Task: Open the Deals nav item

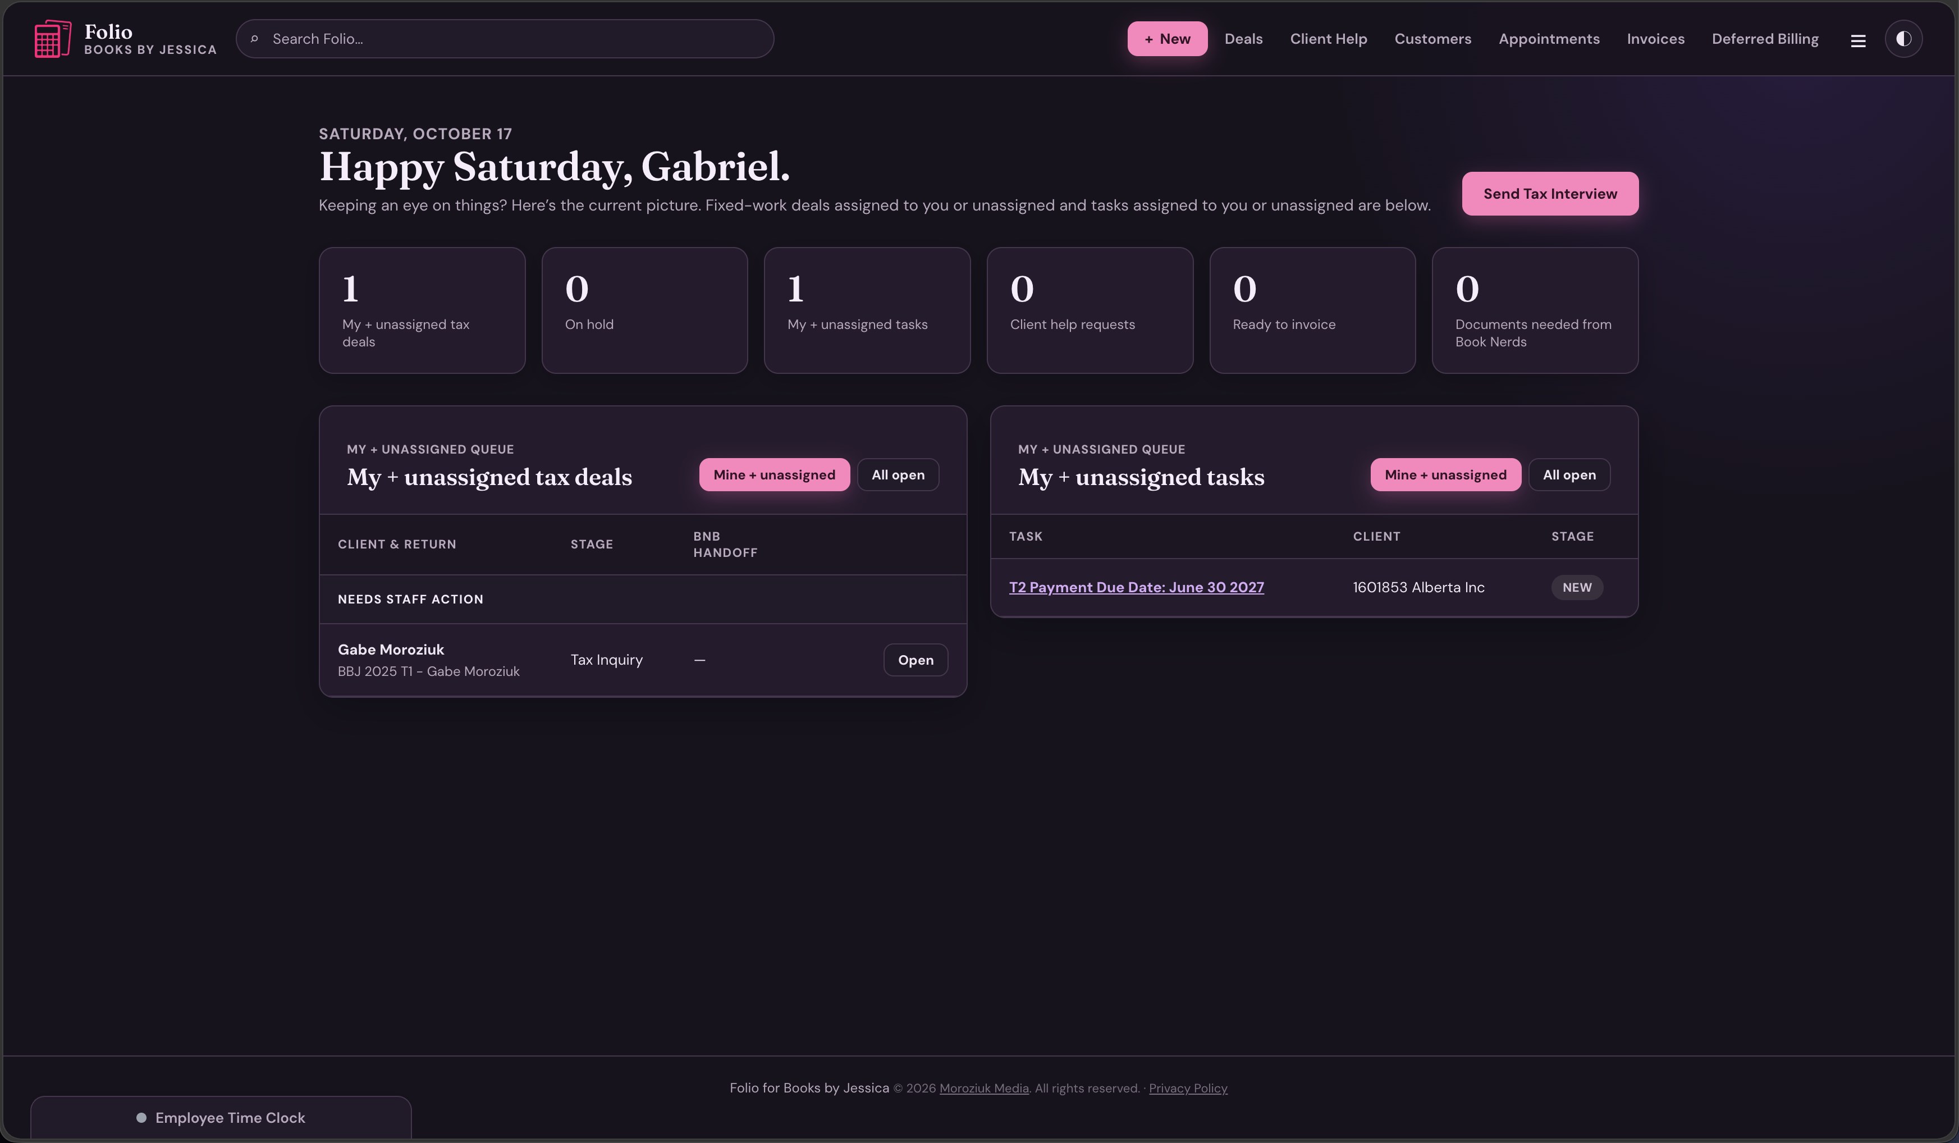Action: coord(1243,39)
